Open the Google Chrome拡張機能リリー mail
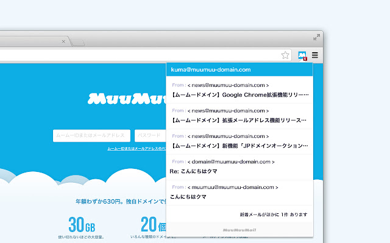The image size is (390, 243). 239,90
